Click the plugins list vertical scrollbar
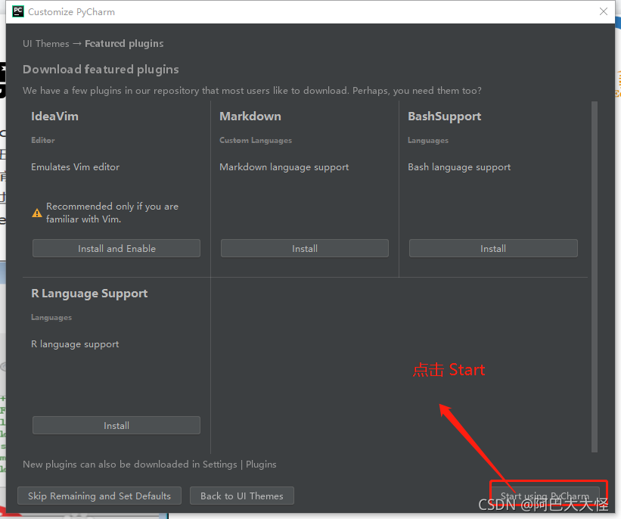This screenshot has width=621, height=519. pos(594,277)
